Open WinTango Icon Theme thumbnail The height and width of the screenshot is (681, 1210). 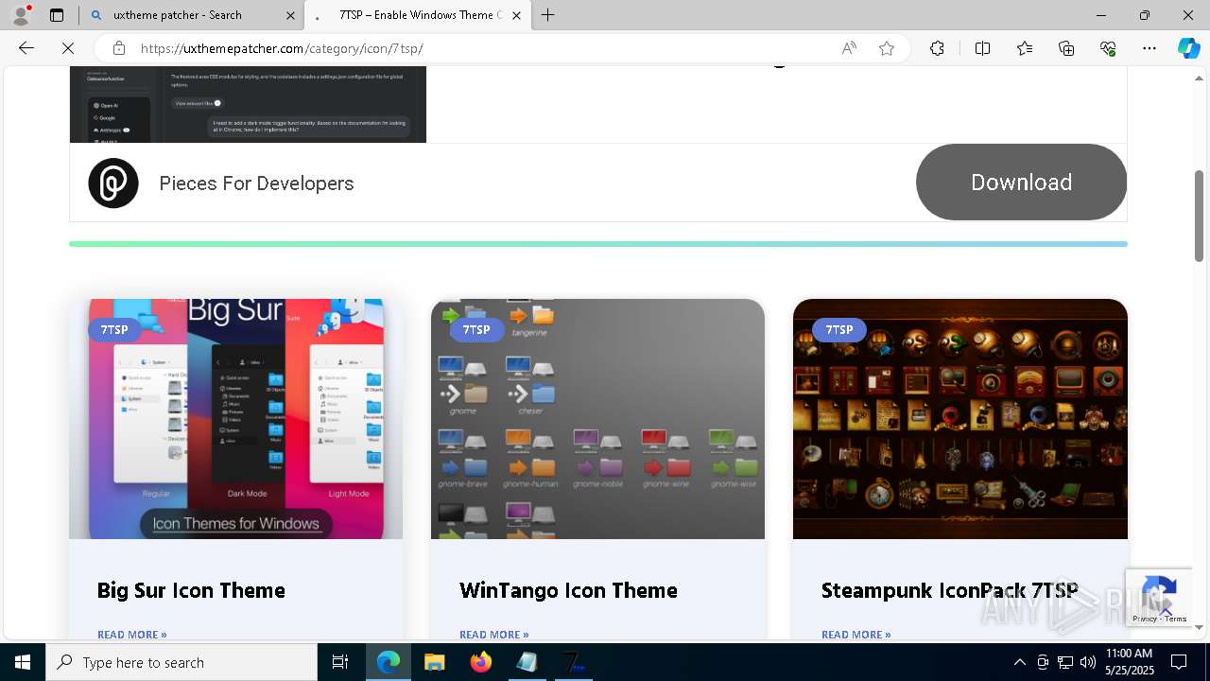click(x=597, y=419)
